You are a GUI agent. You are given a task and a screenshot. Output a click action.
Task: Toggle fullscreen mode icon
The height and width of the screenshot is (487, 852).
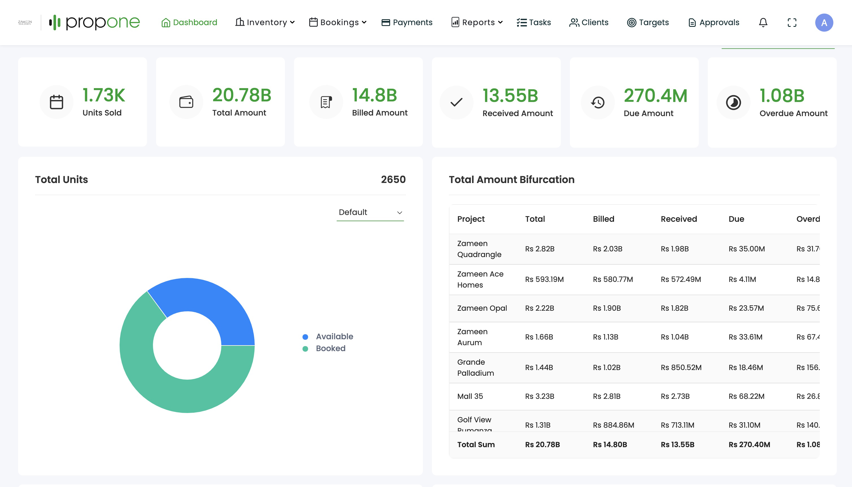point(792,22)
